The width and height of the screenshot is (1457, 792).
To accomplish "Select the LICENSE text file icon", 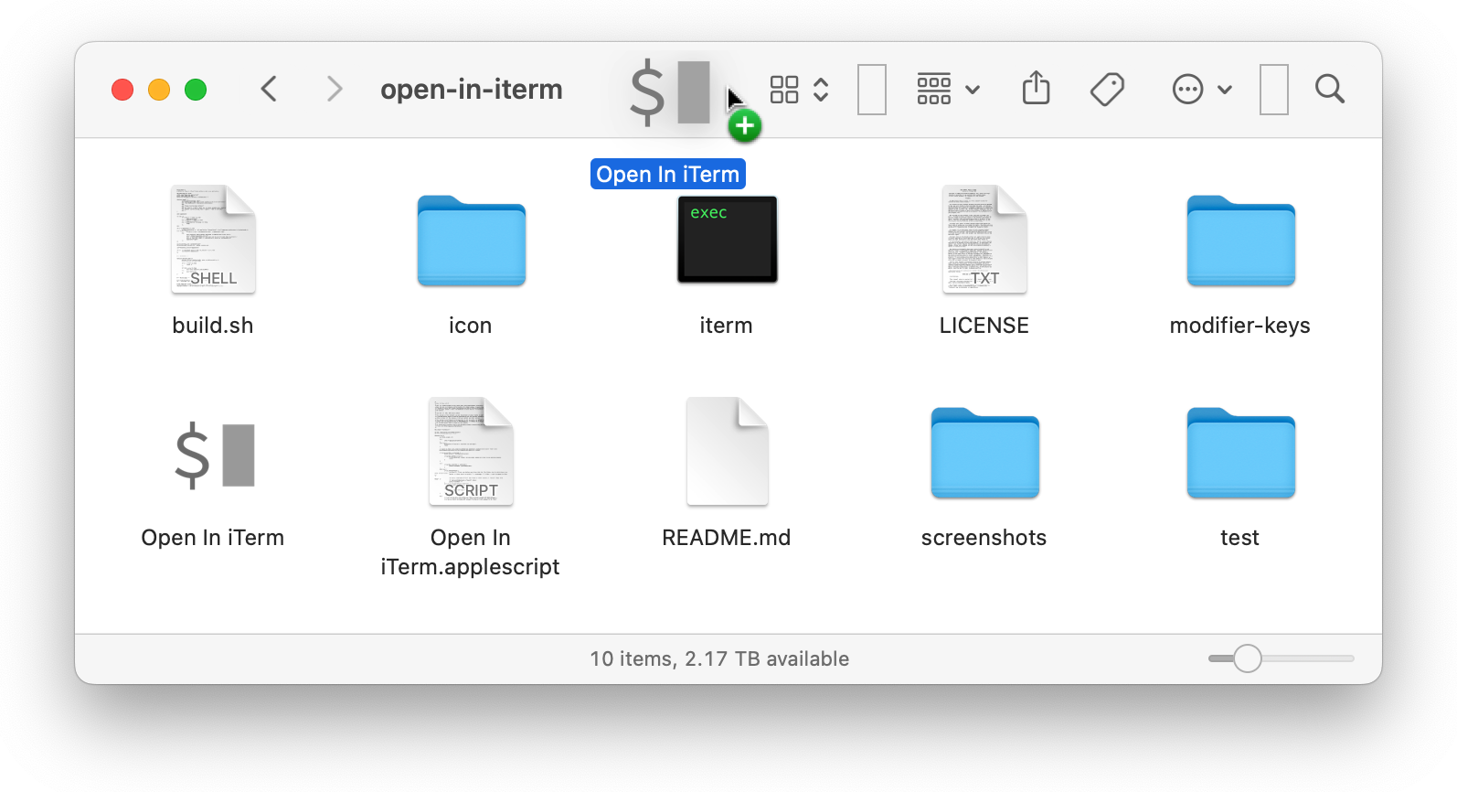I will coord(984,240).
